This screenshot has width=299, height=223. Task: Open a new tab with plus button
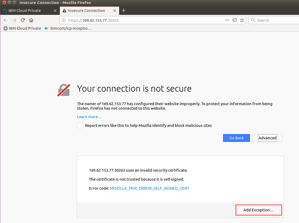[x=124, y=10]
